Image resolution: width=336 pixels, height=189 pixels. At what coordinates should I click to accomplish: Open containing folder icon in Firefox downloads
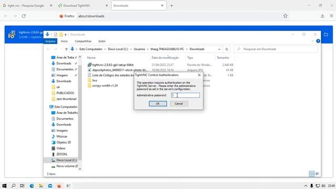click(326, 35)
